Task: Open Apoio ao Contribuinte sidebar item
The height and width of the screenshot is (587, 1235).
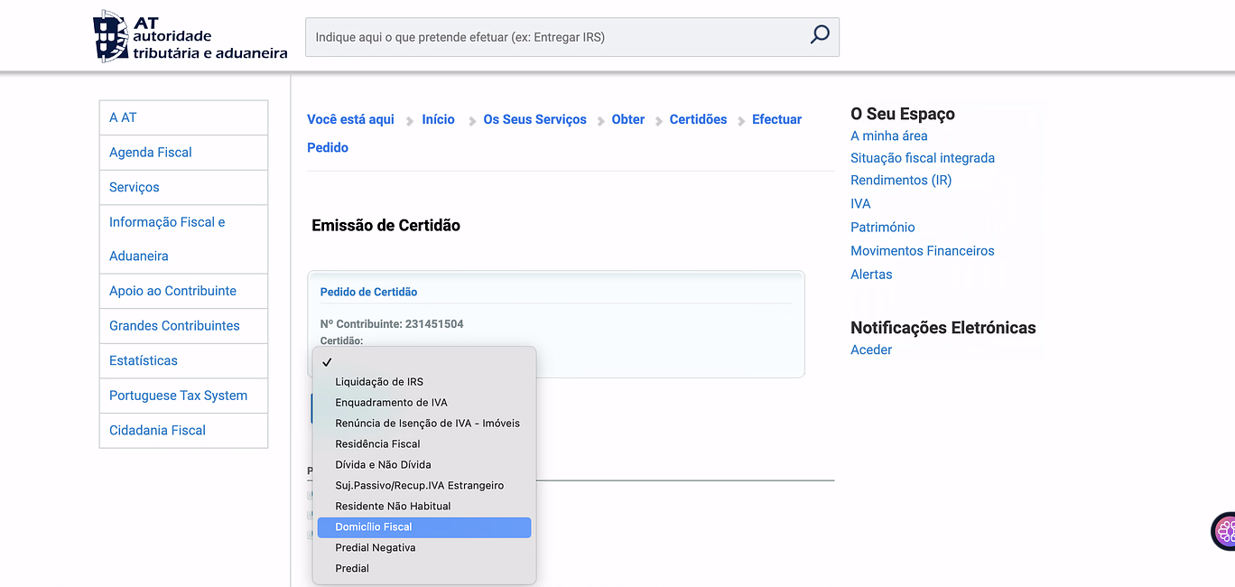Action: tap(172, 291)
